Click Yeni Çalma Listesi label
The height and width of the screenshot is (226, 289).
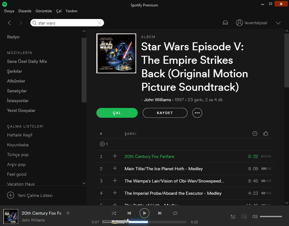pos(35,195)
